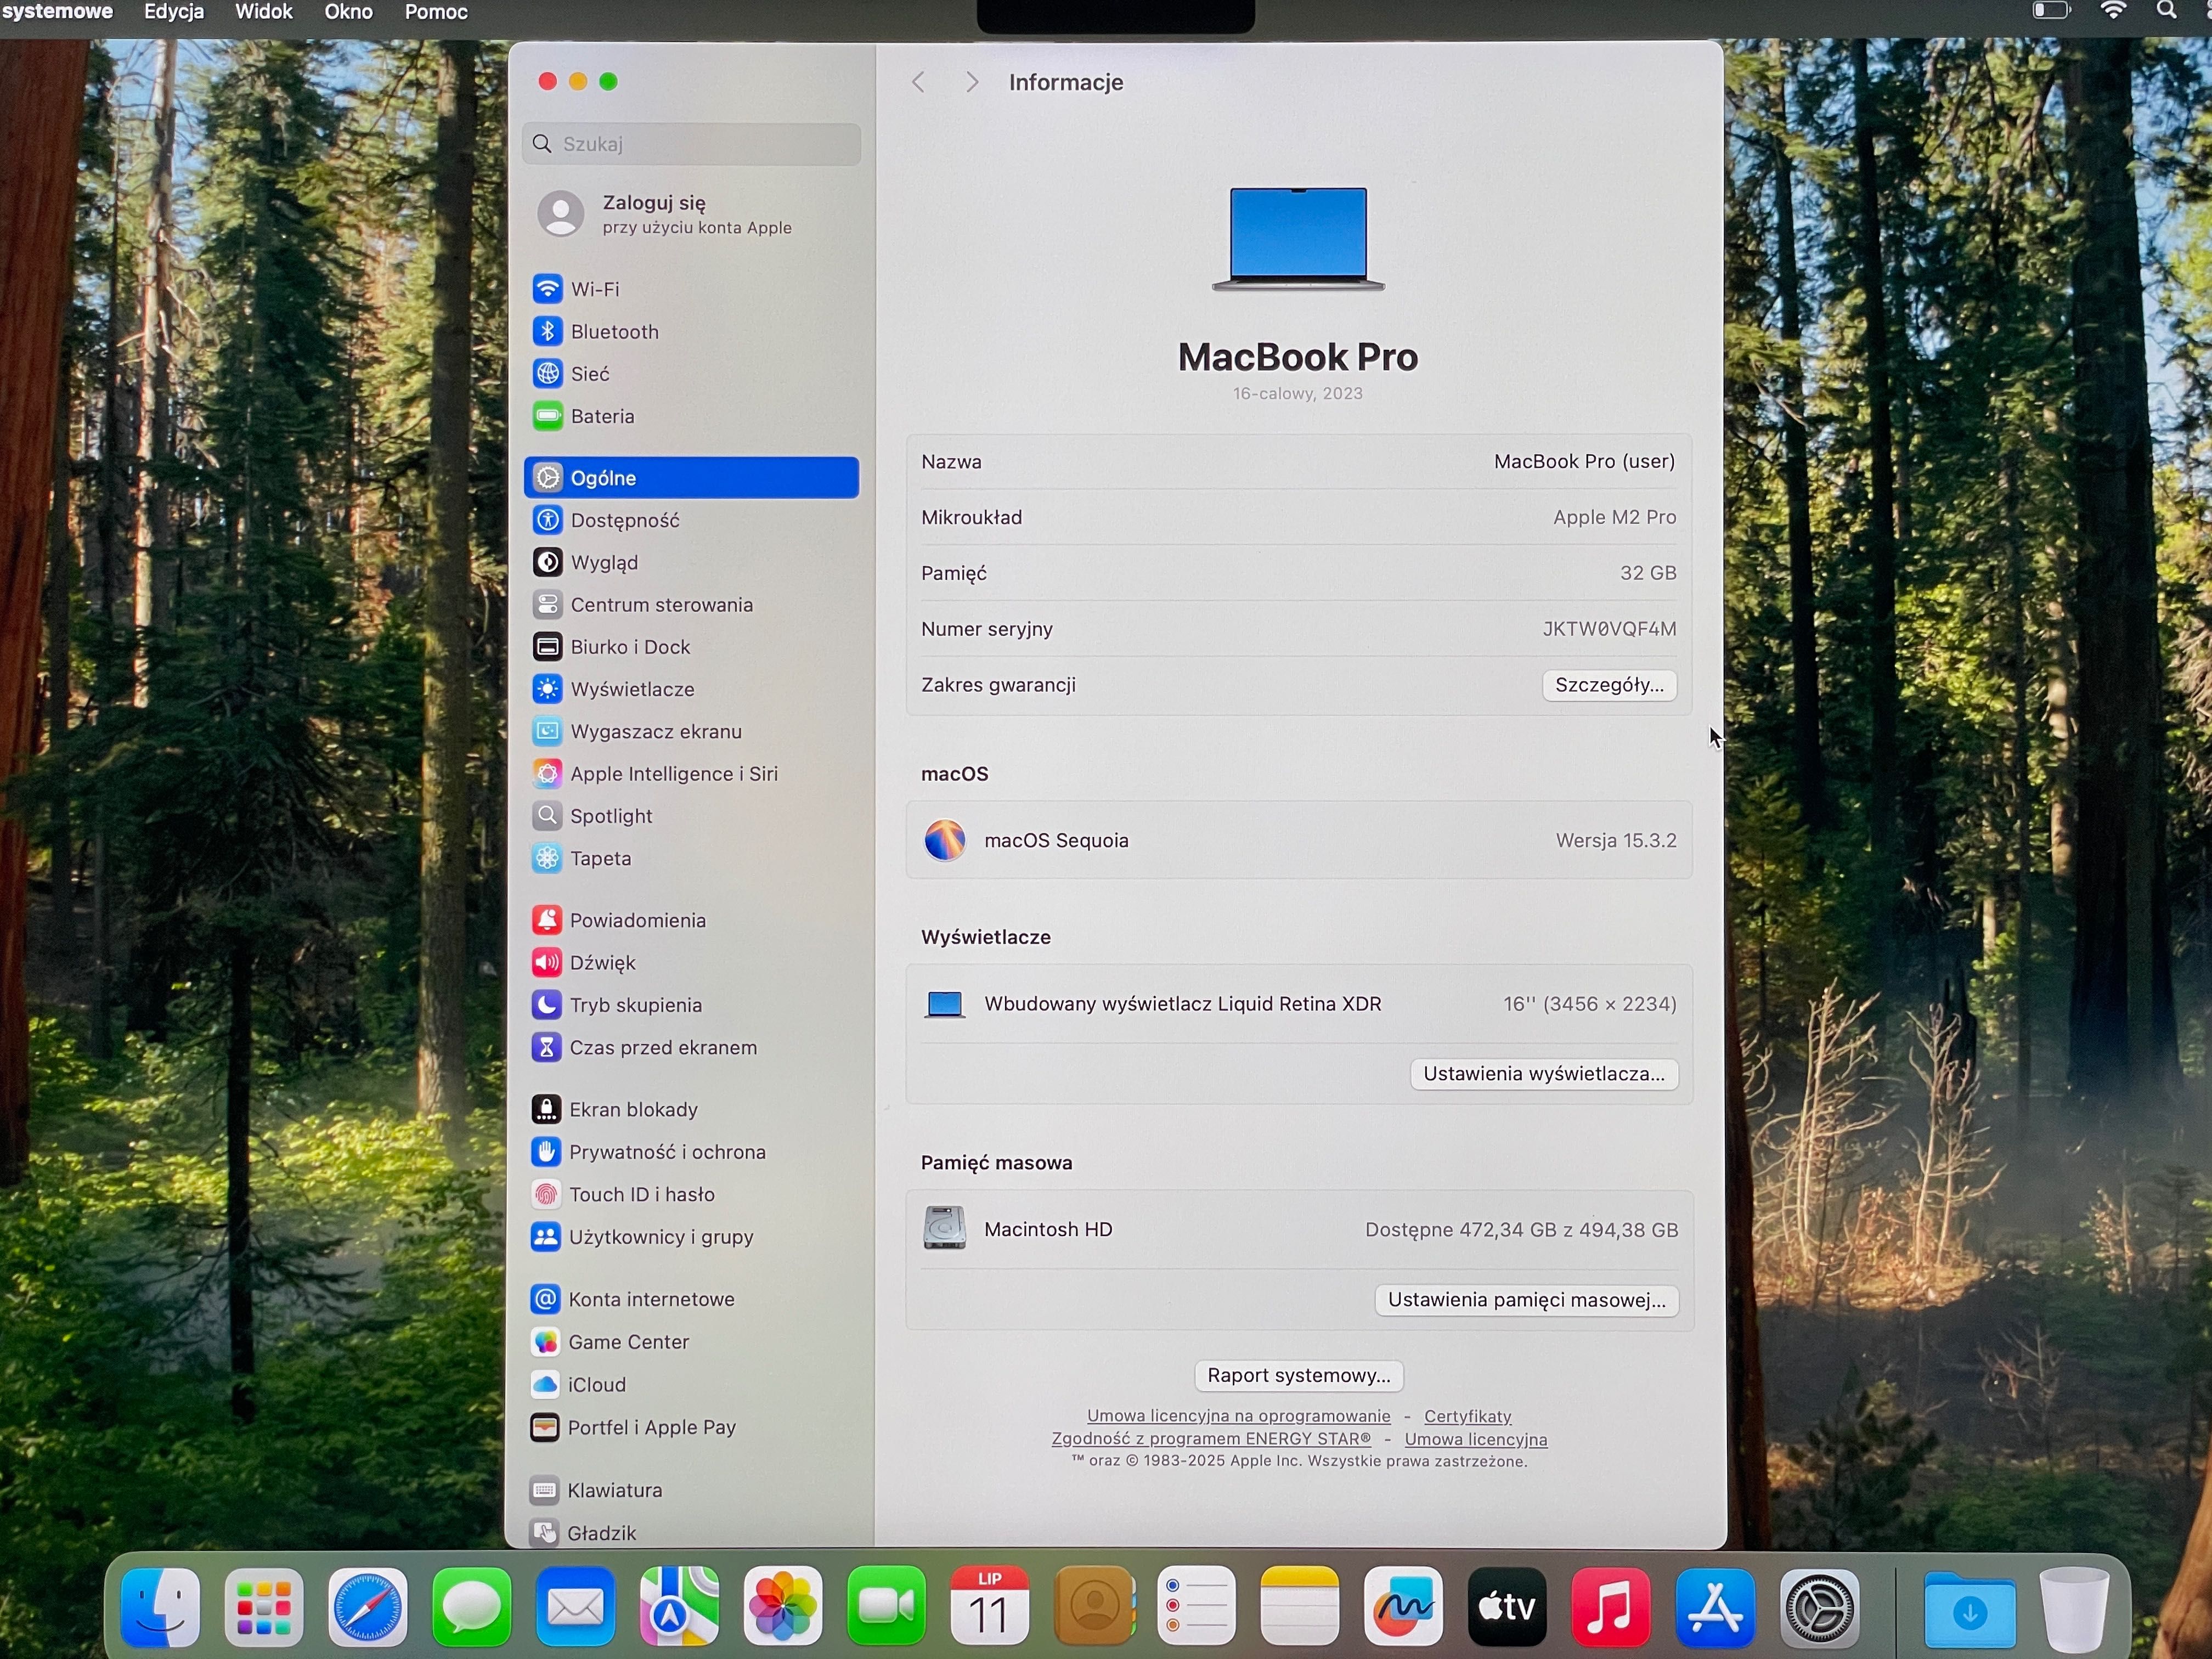The height and width of the screenshot is (1659, 2212).
Task: Open the Okno menu
Action: [348, 12]
